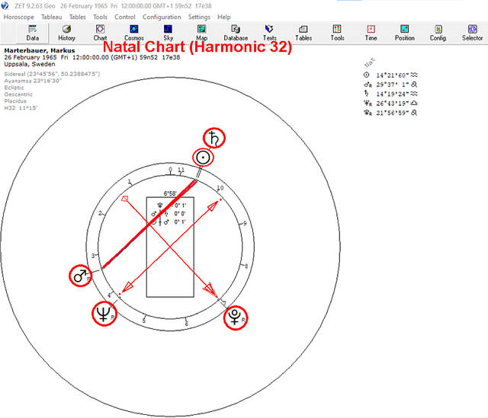Click the name Marterbauer, Markus
Image resolution: width=488 pixels, height=418 pixels.
[40, 50]
